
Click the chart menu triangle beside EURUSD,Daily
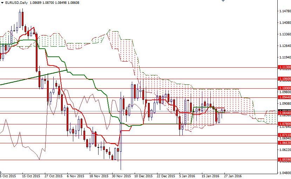click(2, 3)
